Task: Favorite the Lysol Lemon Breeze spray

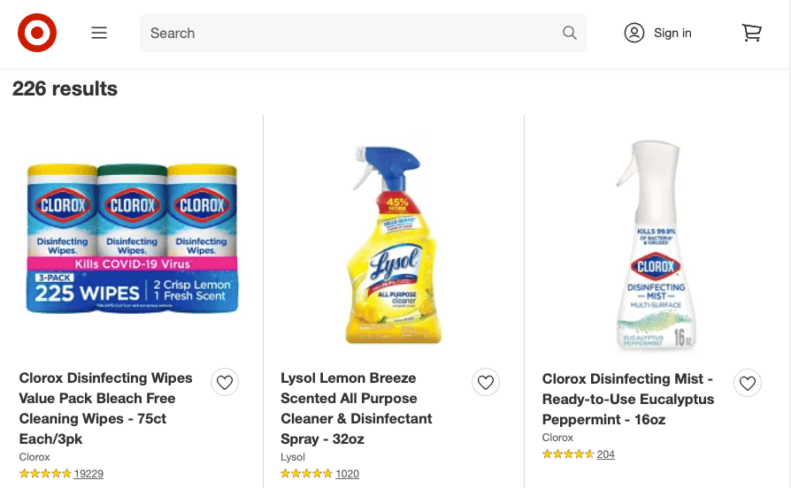Action: coord(486,382)
